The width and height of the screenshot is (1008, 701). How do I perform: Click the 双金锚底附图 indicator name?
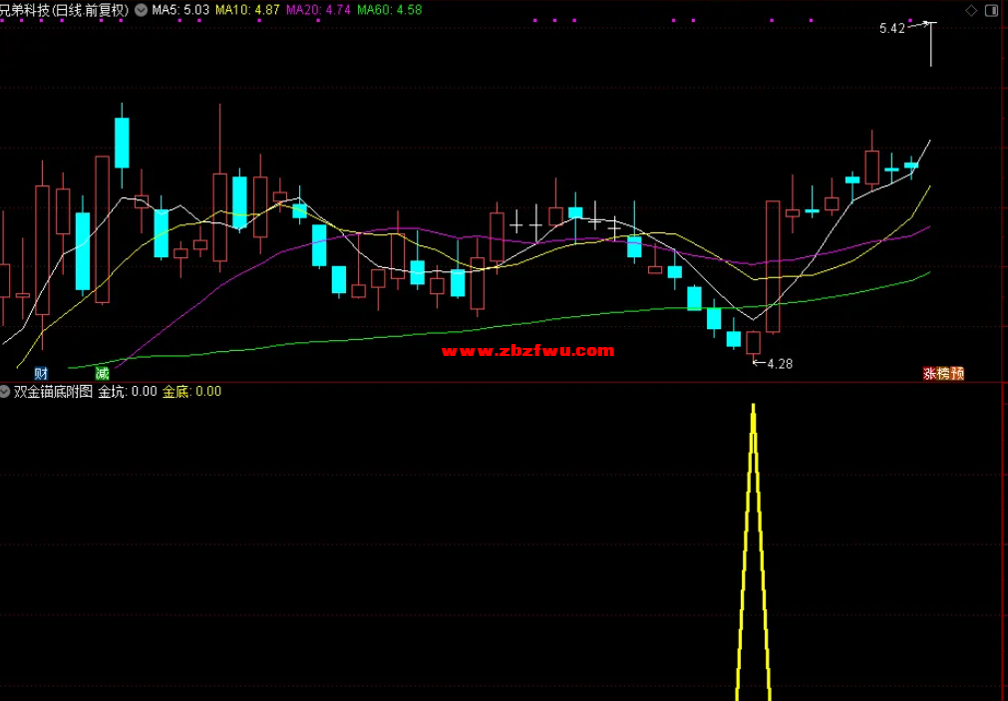click(54, 391)
